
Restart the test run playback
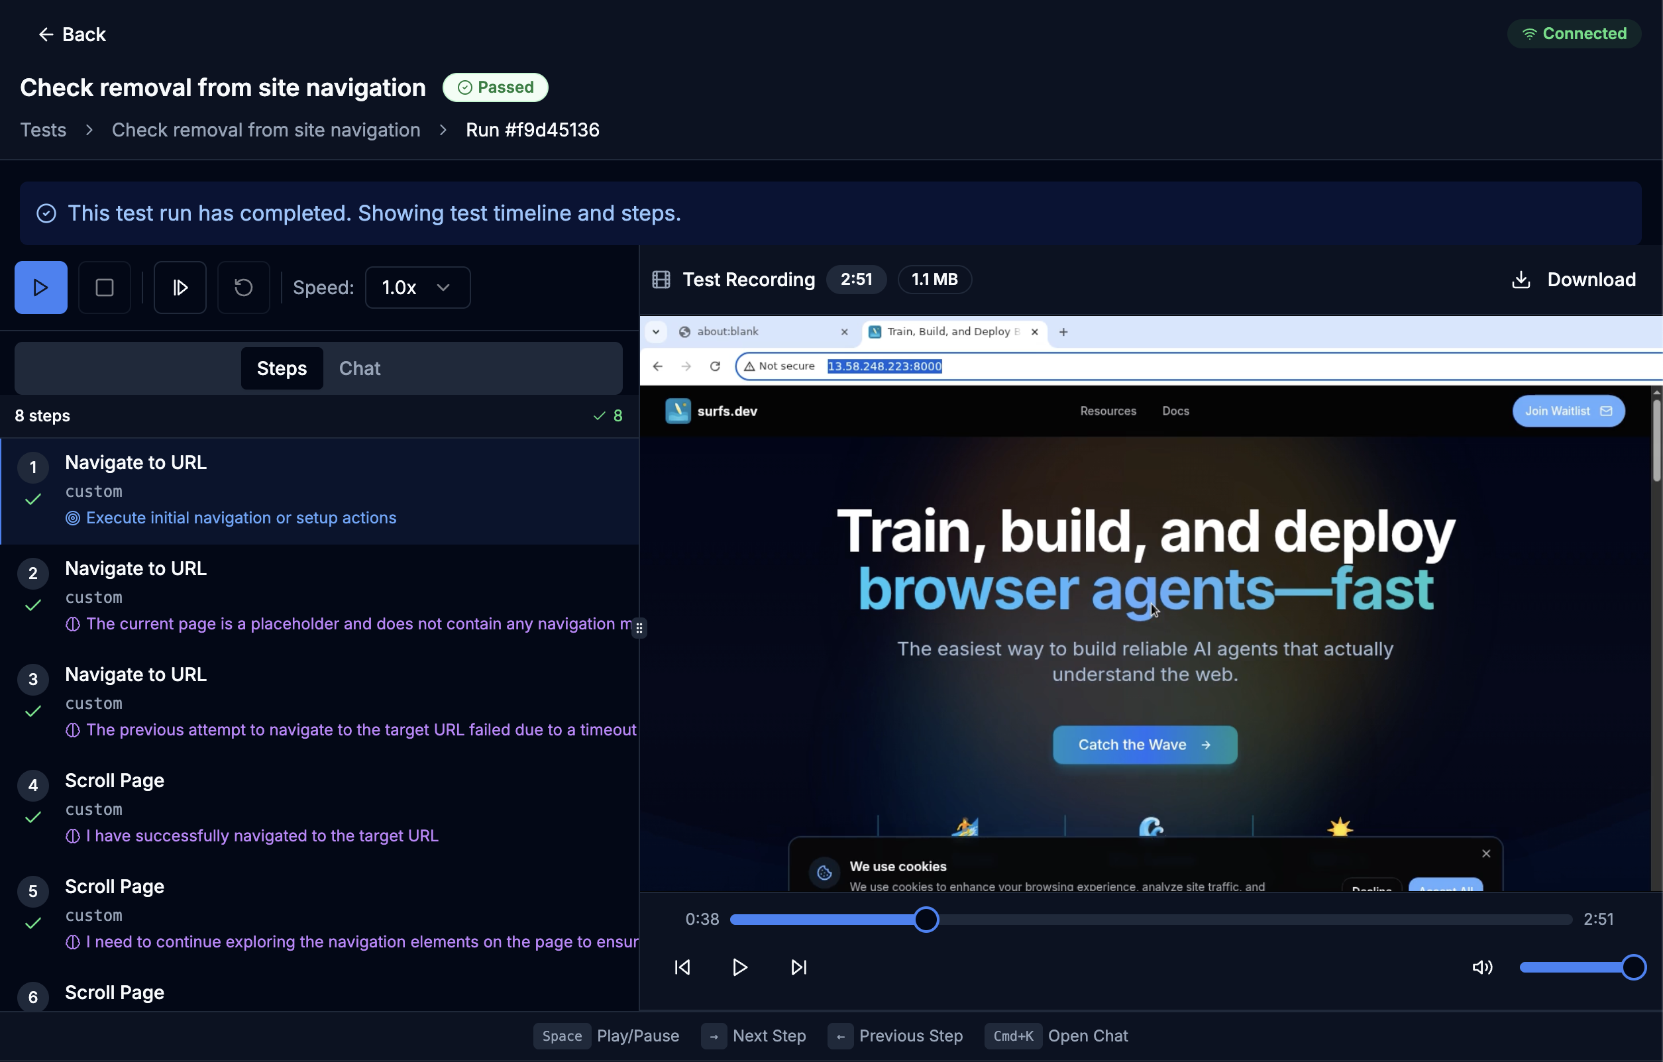click(x=242, y=288)
